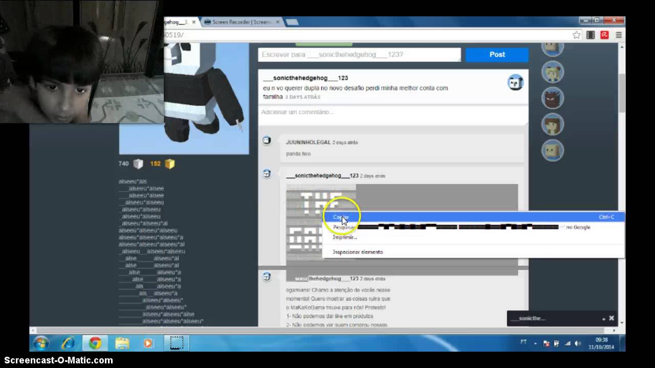The image size is (655, 368).
Task: Open a new browser tab
Action: pyautogui.click(x=292, y=22)
